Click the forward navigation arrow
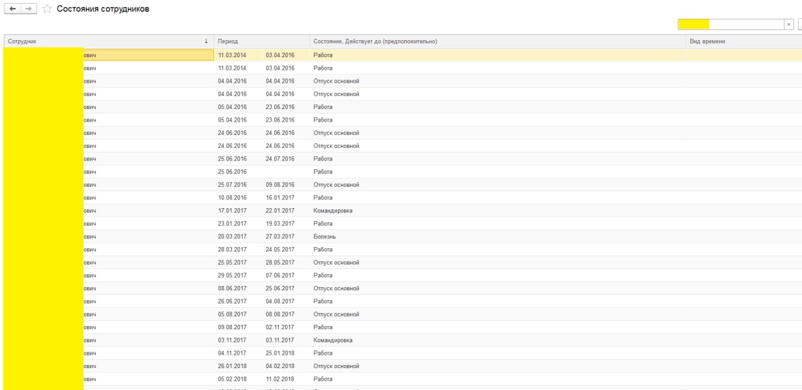 28,9
